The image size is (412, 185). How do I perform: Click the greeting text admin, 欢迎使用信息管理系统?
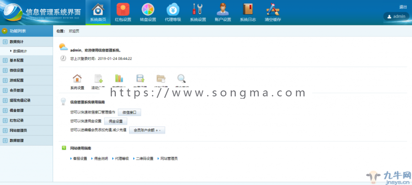pos(96,50)
